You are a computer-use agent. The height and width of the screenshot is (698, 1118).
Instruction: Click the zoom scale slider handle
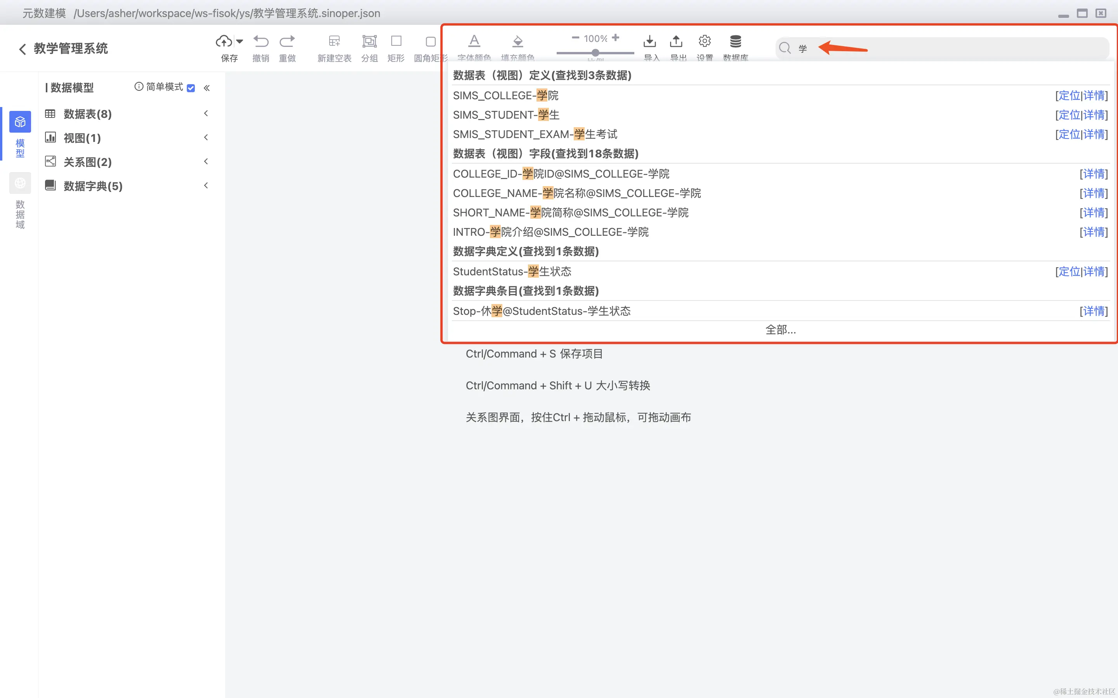(595, 53)
